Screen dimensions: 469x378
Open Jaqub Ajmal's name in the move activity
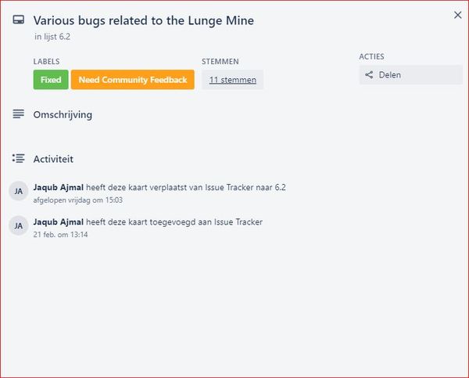[59, 188]
